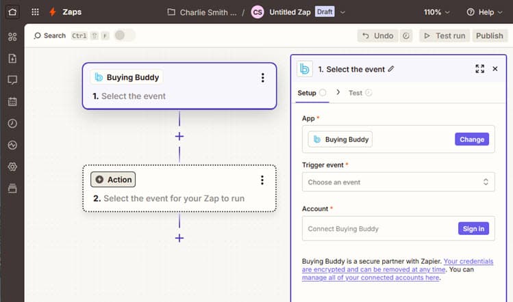Click the Buying Buddy app chip in panel
The width and height of the screenshot is (513, 302).
[x=340, y=139]
